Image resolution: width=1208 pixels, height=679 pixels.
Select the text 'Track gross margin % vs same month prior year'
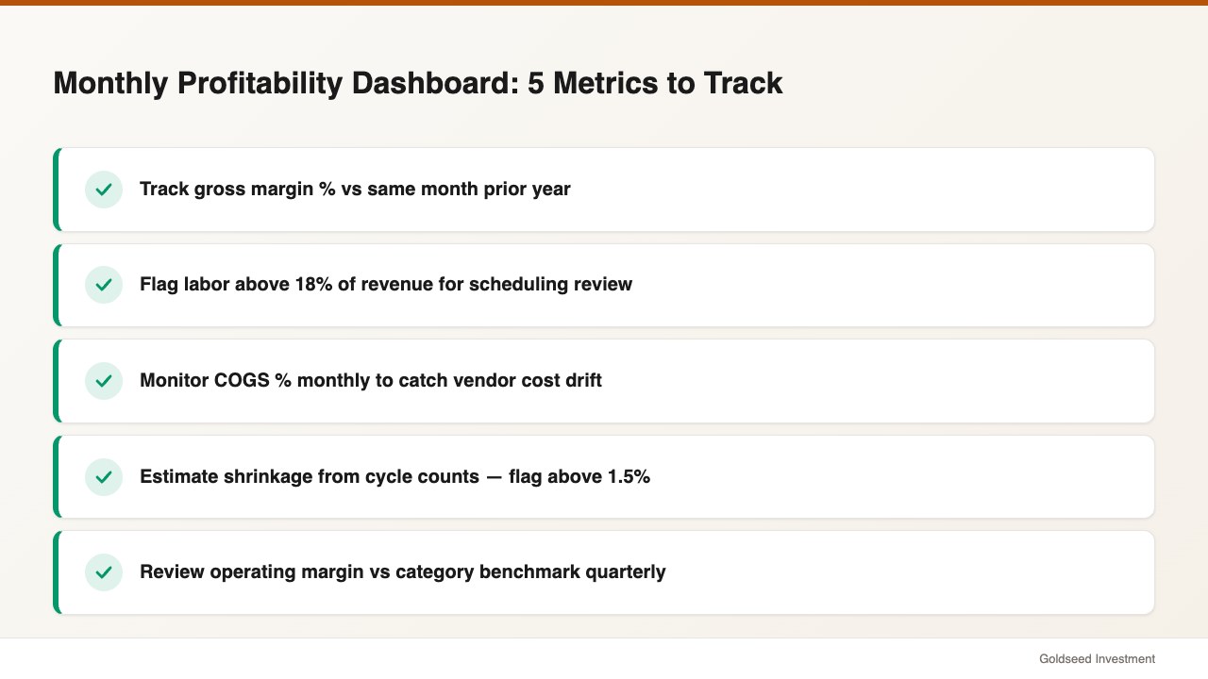[x=355, y=189]
